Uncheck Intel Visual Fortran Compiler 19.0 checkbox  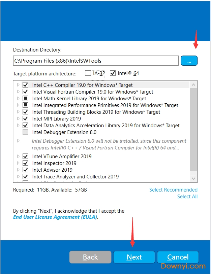click(26, 92)
